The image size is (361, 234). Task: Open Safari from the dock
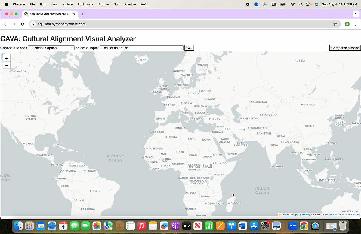point(52,226)
